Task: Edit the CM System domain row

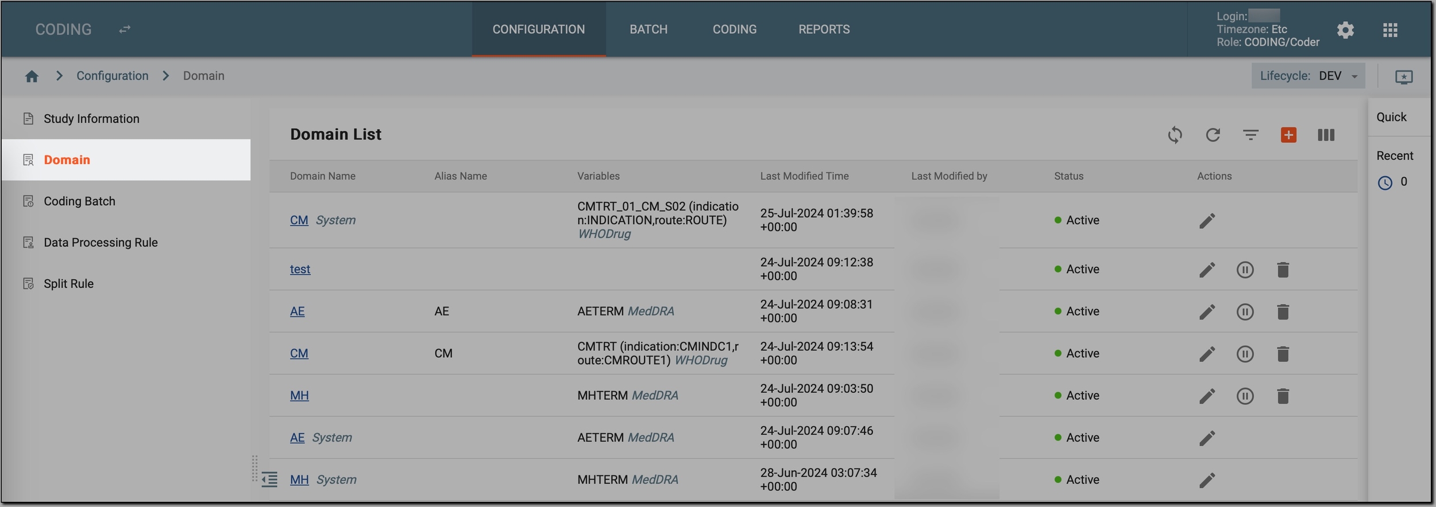Action: [x=1207, y=221]
